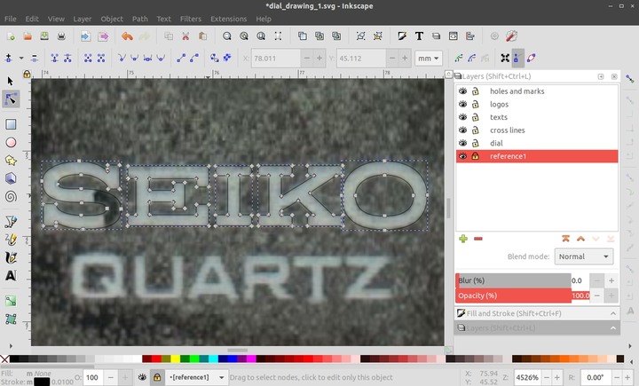Click the Remove layer minus icon
This screenshot has width=639, height=386.
pos(478,239)
